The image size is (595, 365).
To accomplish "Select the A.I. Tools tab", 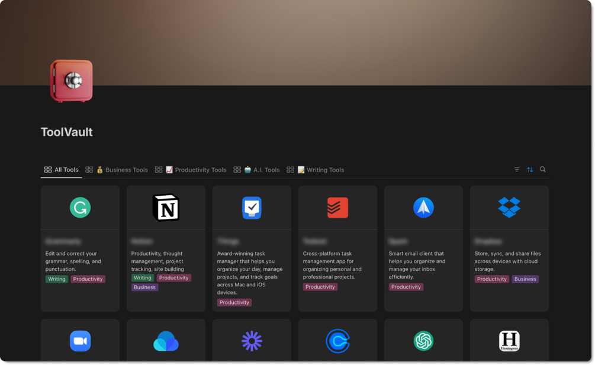I will pos(256,170).
